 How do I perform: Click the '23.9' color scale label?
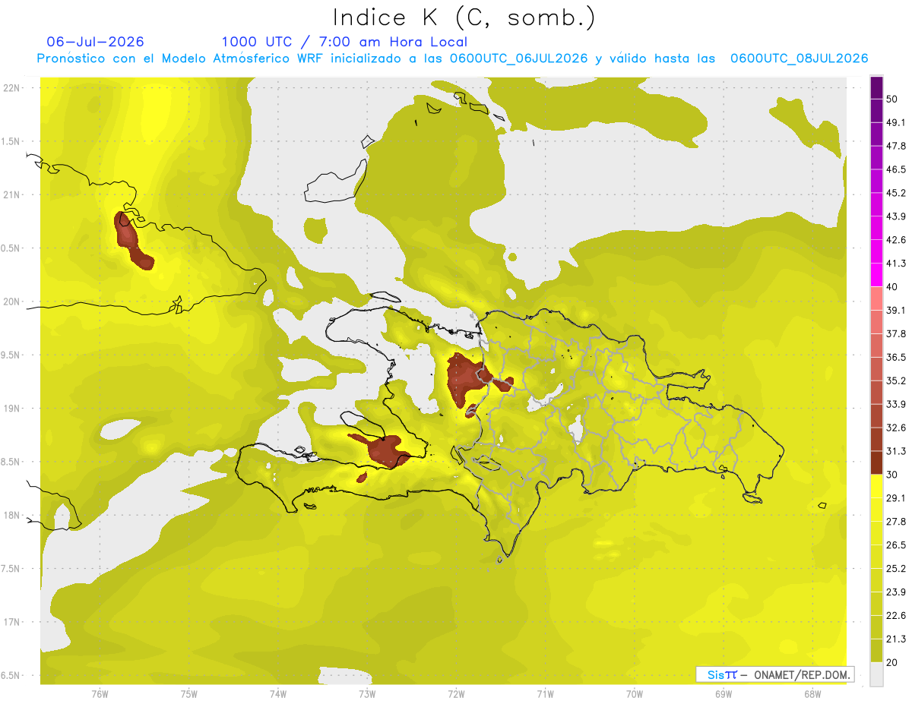coord(897,592)
